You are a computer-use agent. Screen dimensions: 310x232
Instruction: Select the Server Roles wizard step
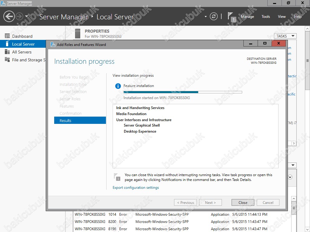tap(70, 99)
